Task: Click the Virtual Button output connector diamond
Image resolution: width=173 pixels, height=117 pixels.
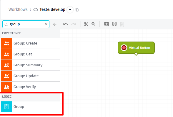Action: pyautogui.click(x=136, y=54)
